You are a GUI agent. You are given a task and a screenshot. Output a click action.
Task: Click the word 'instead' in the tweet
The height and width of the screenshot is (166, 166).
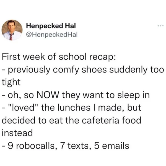tap(17, 133)
